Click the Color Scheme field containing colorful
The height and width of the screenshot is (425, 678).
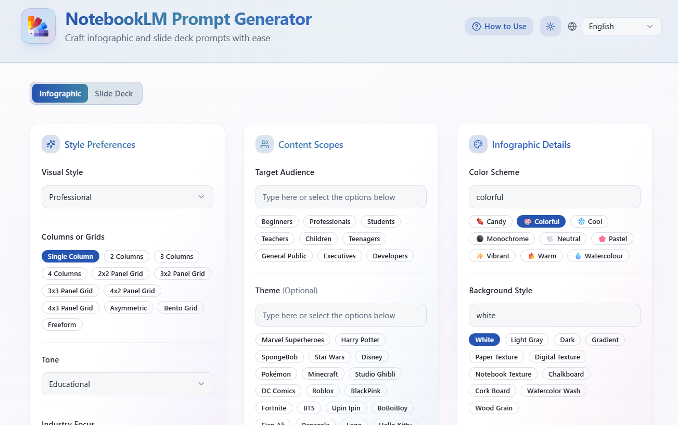coord(555,197)
